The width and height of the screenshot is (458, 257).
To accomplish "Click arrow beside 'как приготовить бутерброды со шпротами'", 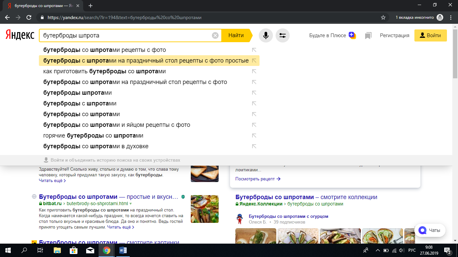I will tap(254, 71).
